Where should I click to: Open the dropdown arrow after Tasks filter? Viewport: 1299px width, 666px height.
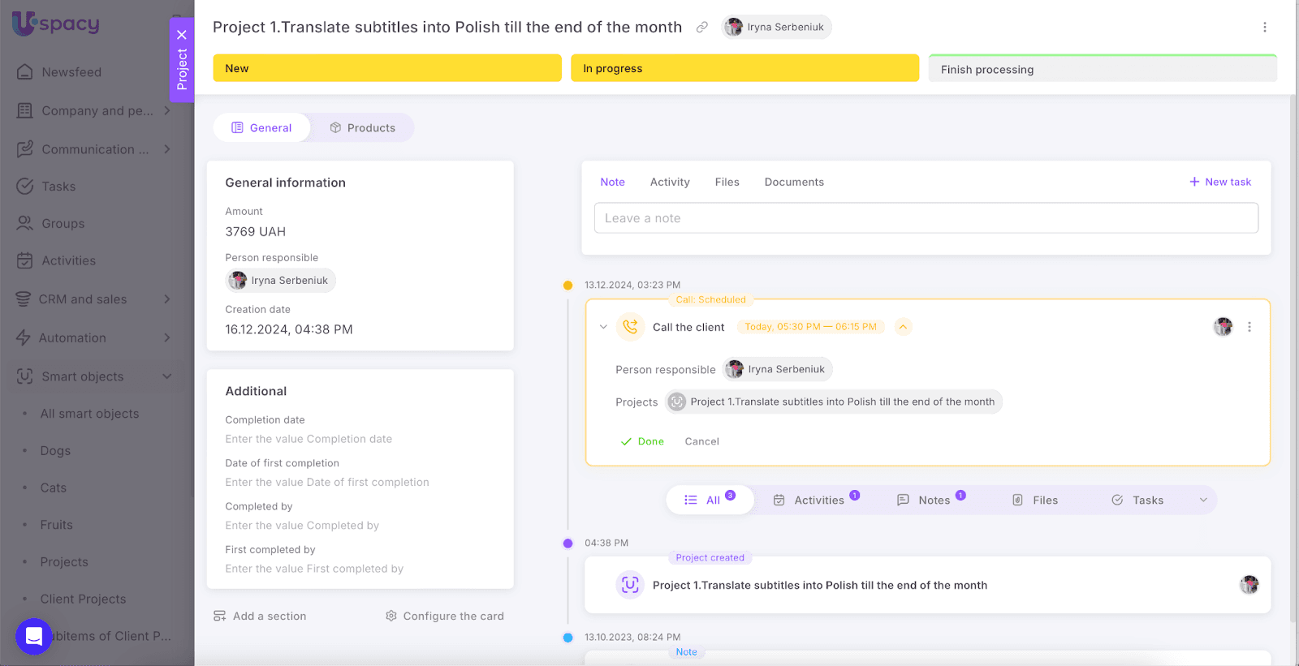pyautogui.click(x=1203, y=501)
